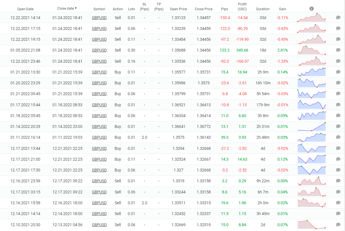The width and height of the screenshot is (345, 231).
Task: Open comment icon for trade opened 12.17.2021 13:44
Action: [338, 148]
